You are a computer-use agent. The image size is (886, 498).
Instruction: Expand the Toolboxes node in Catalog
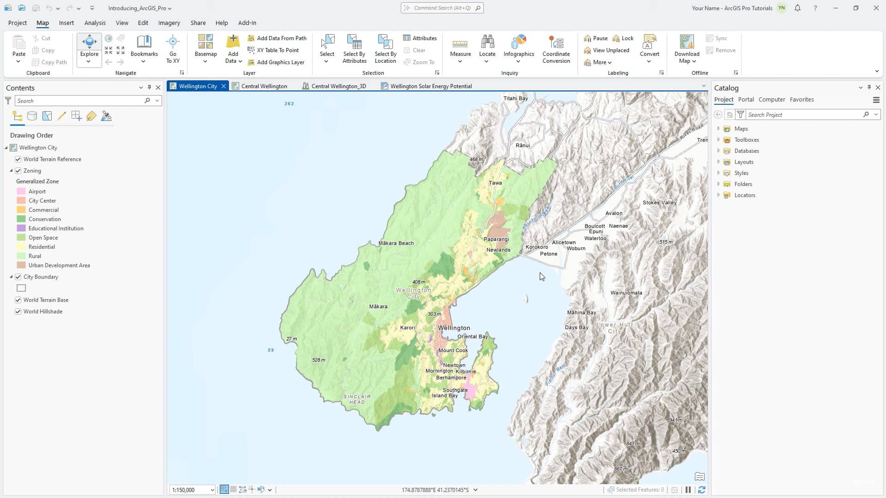[718, 140]
